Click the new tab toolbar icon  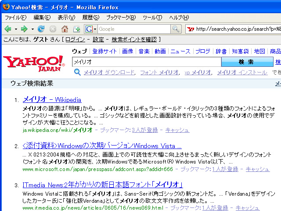tap(76, 29)
